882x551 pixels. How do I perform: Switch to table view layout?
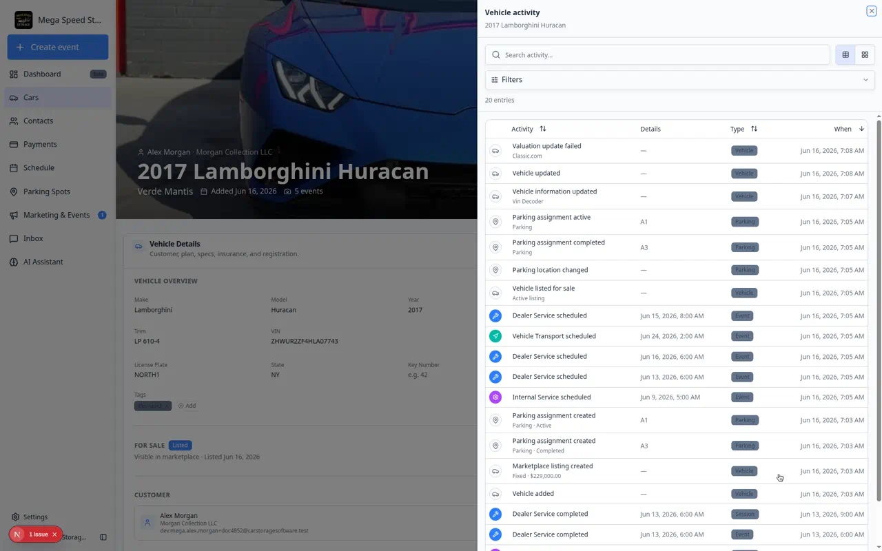click(845, 54)
